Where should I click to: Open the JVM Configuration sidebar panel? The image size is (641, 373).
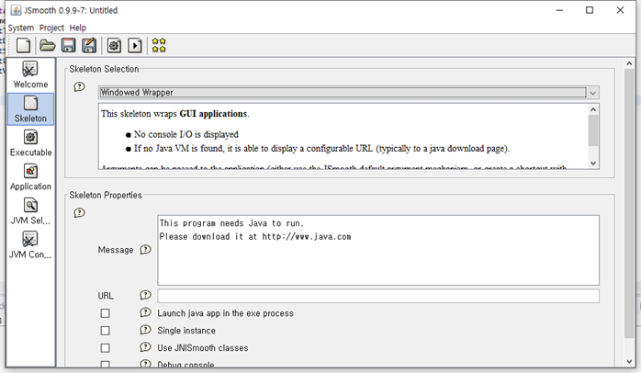(30, 245)
